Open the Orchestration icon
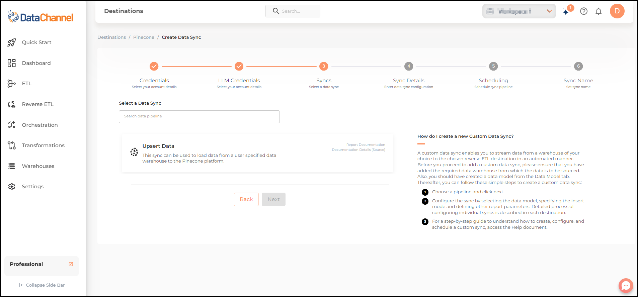The width and height of the screenshot is (638, 297). pyautogui.click(x=12, y=125)
